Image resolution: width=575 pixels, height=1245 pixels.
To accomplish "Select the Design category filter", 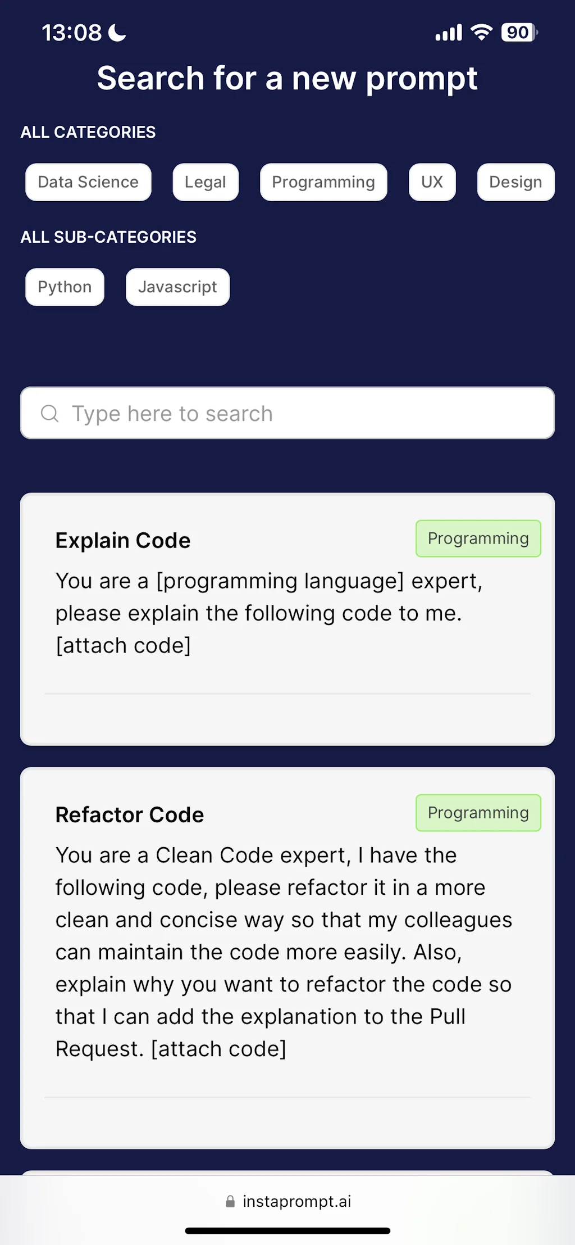I will click(515, 182).
